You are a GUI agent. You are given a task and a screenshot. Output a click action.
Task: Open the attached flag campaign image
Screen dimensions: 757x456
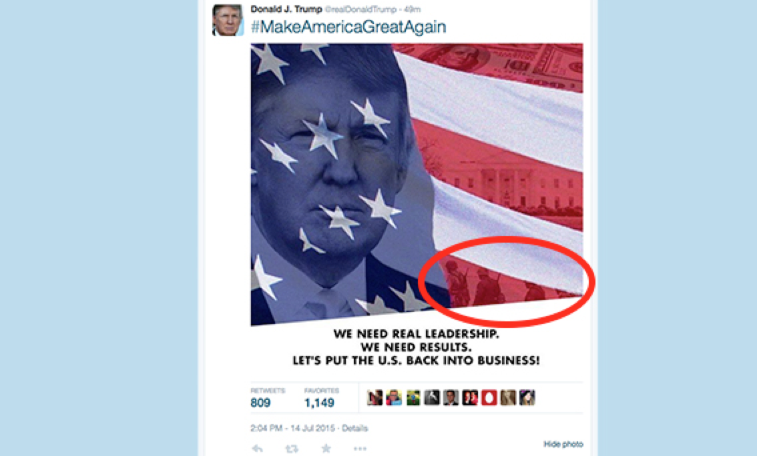click(417, 185)
